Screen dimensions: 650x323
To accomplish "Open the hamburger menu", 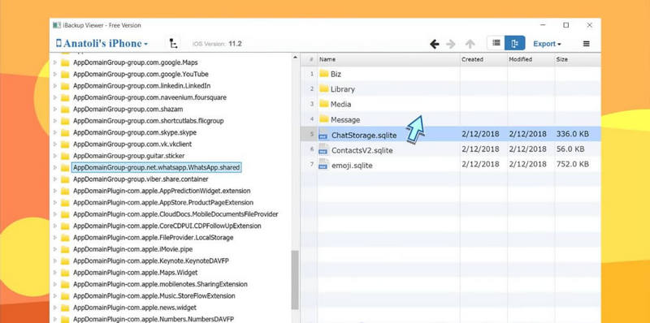I will (586, 44).
